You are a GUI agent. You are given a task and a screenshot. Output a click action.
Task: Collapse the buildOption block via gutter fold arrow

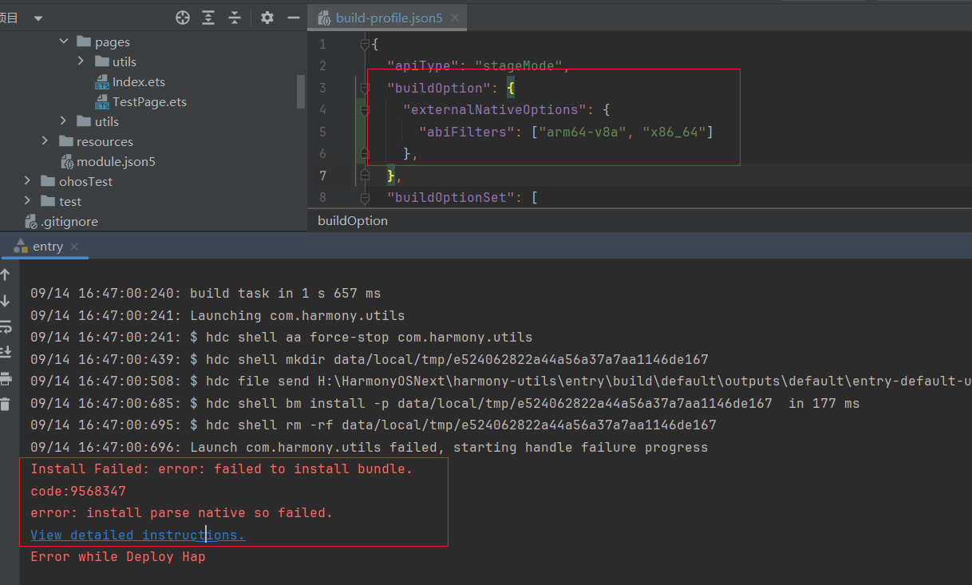click(x=365, y=88)
